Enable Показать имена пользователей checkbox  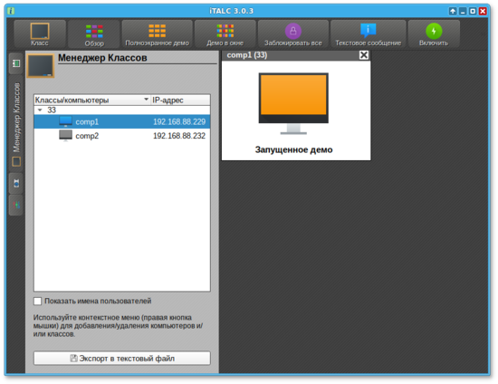pyautogui.click(x=37, y=301)
